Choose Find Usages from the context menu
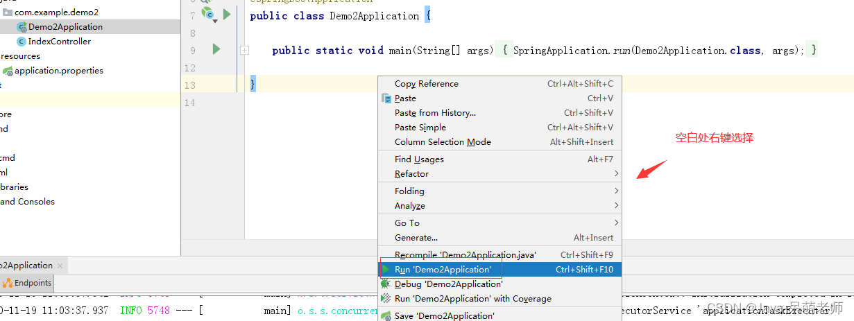 click(x=499, y=159)
